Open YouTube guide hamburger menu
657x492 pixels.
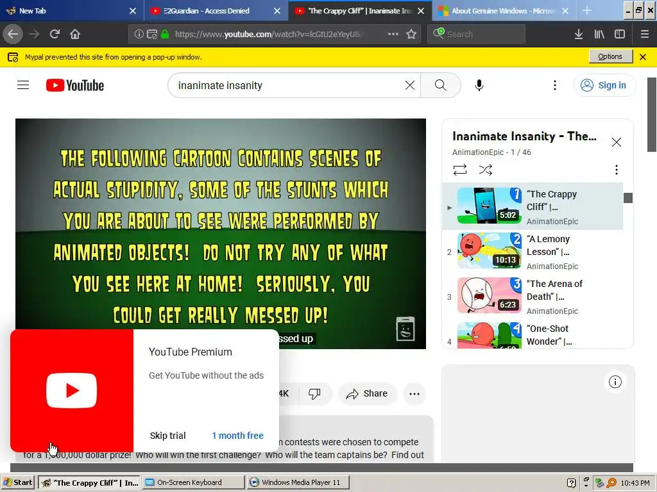23,85
